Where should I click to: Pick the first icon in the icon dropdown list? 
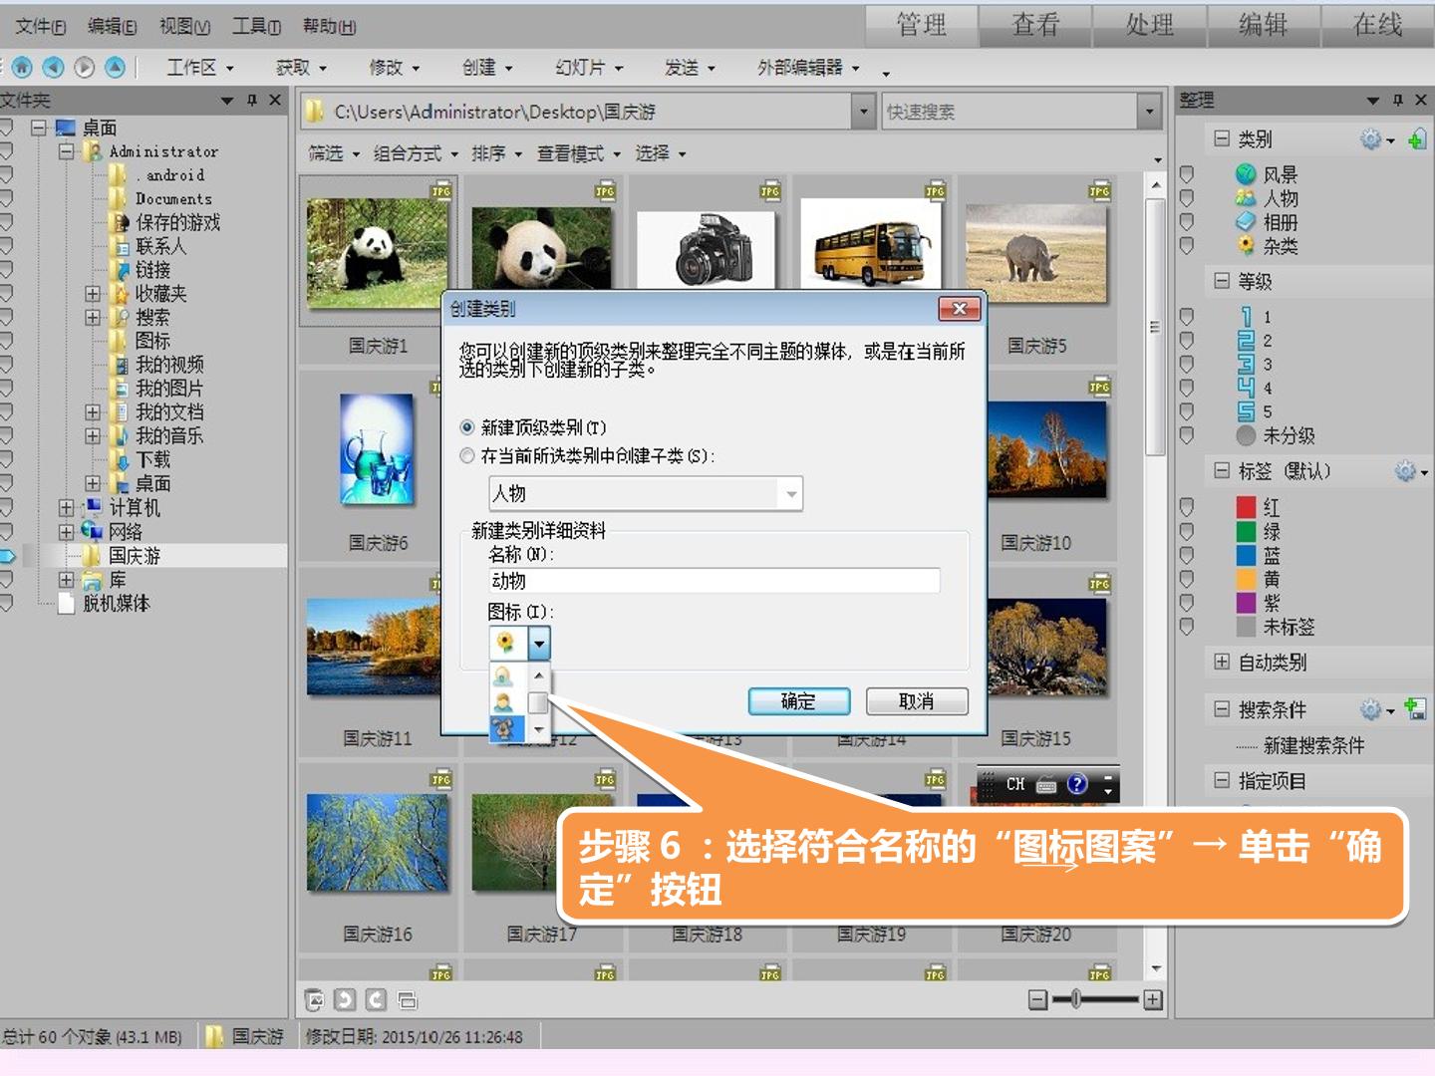coord(505,677)
